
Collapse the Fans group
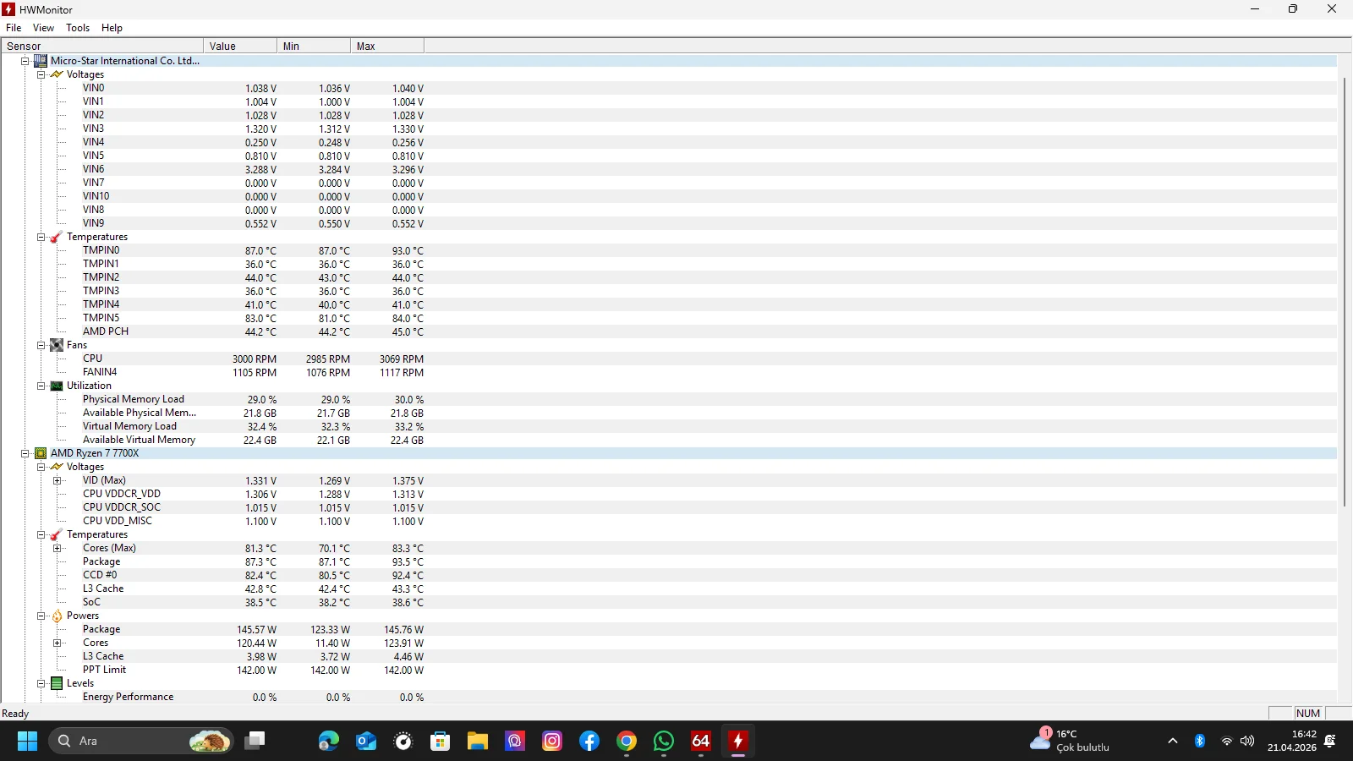coord(41,345)
